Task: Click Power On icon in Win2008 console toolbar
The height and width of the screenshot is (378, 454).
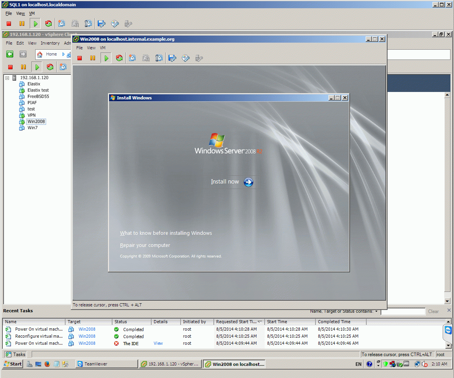Action: [x=106, y=58]
